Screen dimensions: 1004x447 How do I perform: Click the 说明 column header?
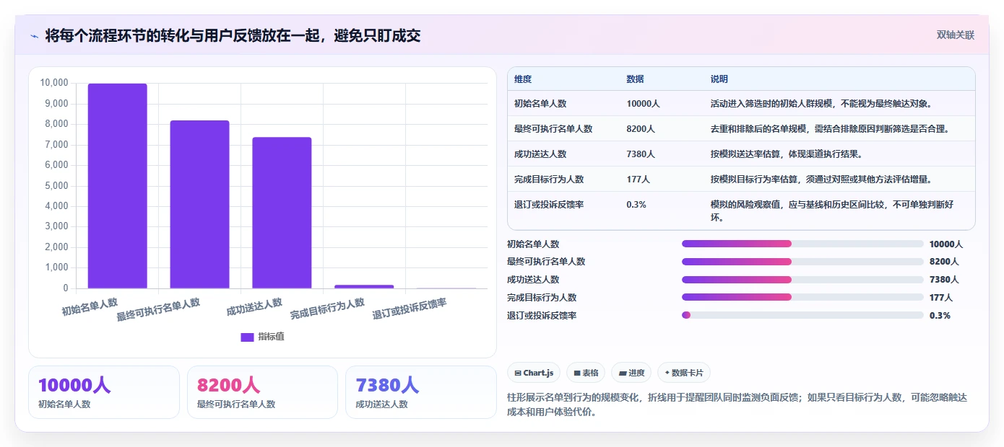coord(719,79)
